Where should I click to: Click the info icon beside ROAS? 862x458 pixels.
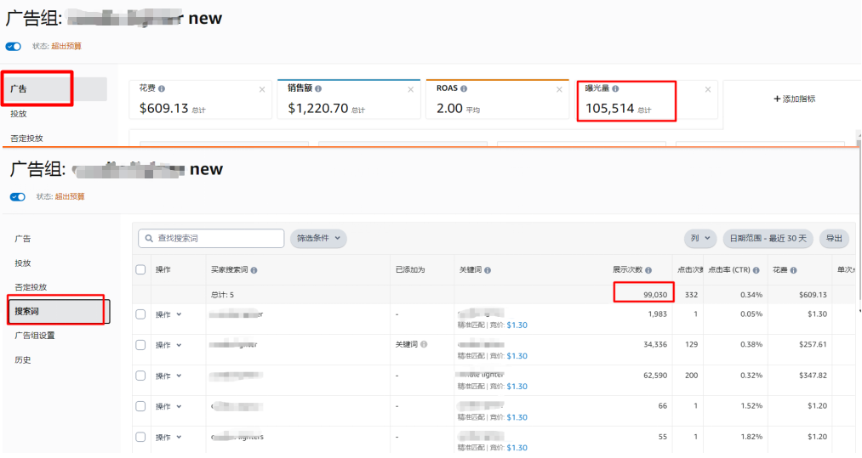(464, 88)
